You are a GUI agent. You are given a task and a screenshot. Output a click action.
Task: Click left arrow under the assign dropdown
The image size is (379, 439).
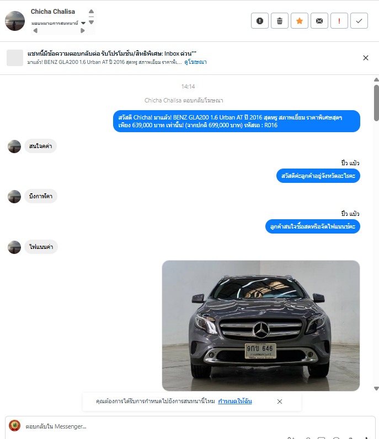pos(35,30)
